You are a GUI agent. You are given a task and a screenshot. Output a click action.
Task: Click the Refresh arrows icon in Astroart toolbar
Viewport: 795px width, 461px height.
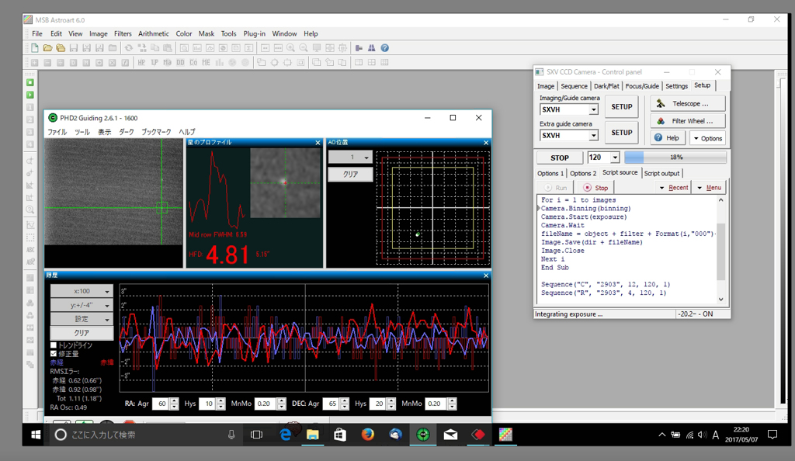click(129, 48)
